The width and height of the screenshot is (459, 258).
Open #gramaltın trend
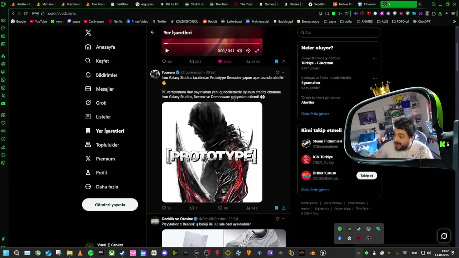point(311,83)
